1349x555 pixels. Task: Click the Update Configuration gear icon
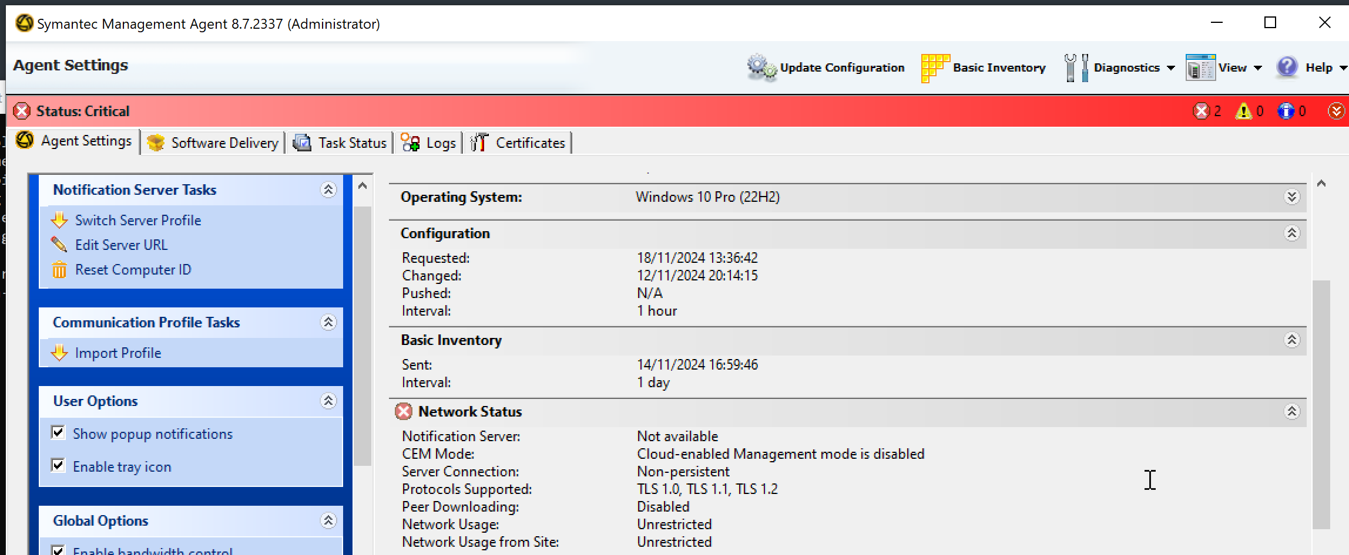click(x=762, y=68)
